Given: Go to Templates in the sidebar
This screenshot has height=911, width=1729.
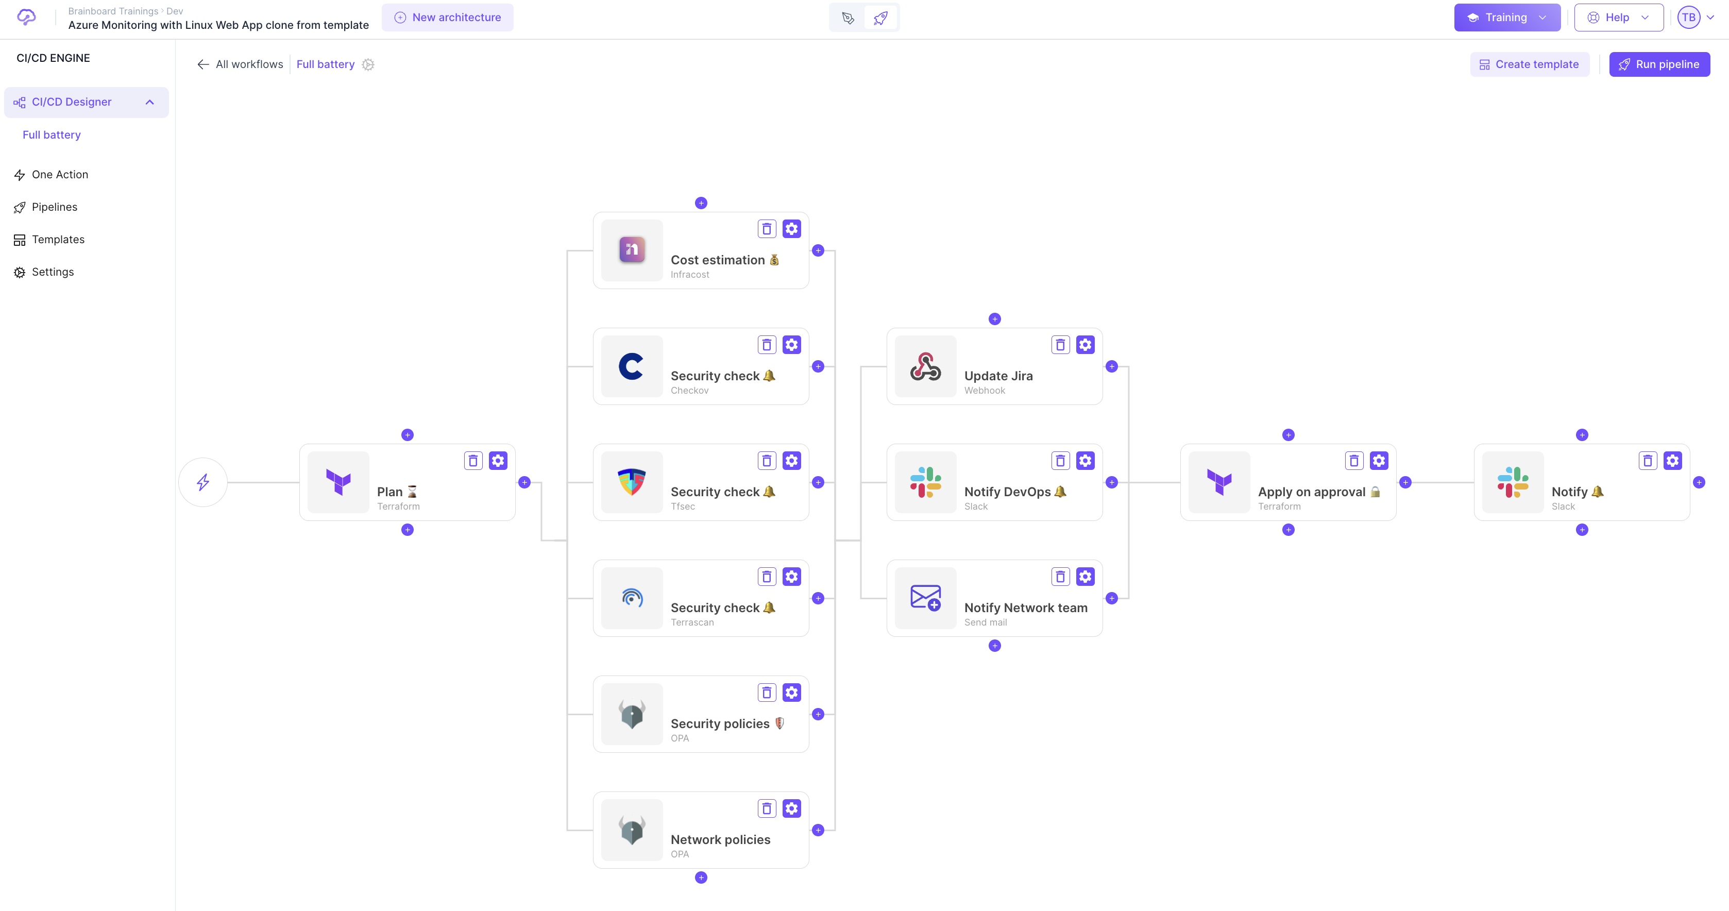Looking at the screenshot, I should pos(58,240).
